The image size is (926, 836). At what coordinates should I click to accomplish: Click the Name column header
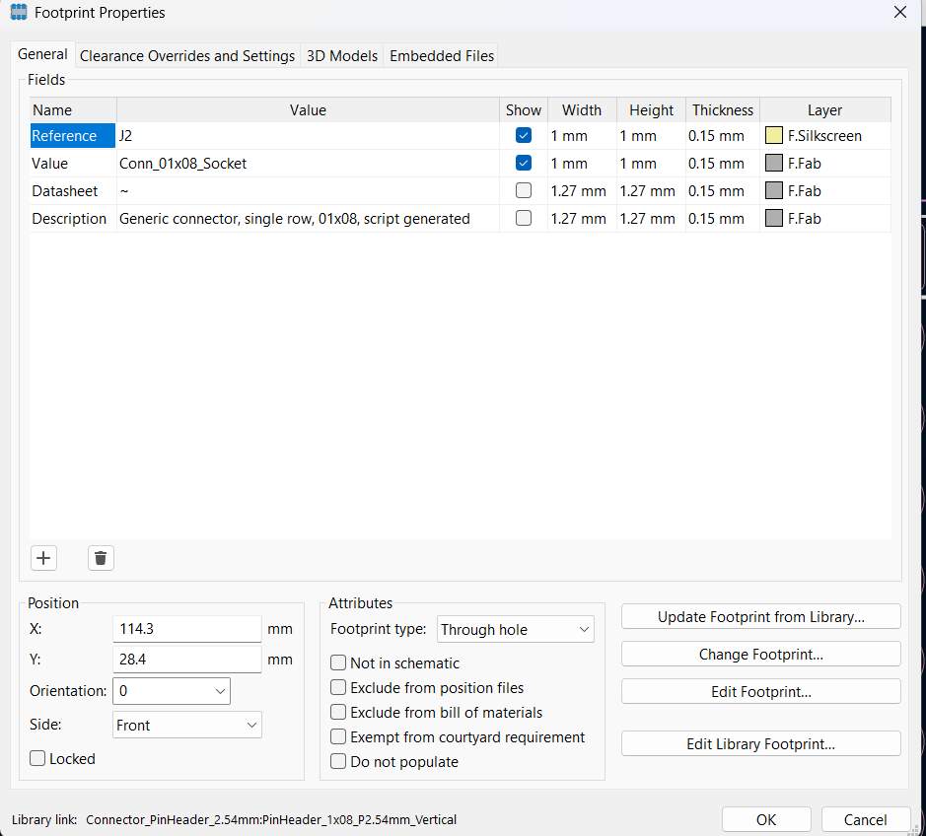(73, 109)
